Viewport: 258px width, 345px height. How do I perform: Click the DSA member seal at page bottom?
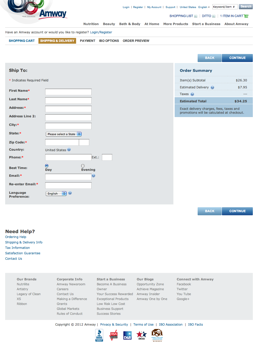[157, 335]
